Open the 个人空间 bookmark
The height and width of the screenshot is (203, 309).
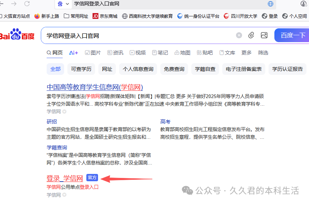tap(294, 16)
